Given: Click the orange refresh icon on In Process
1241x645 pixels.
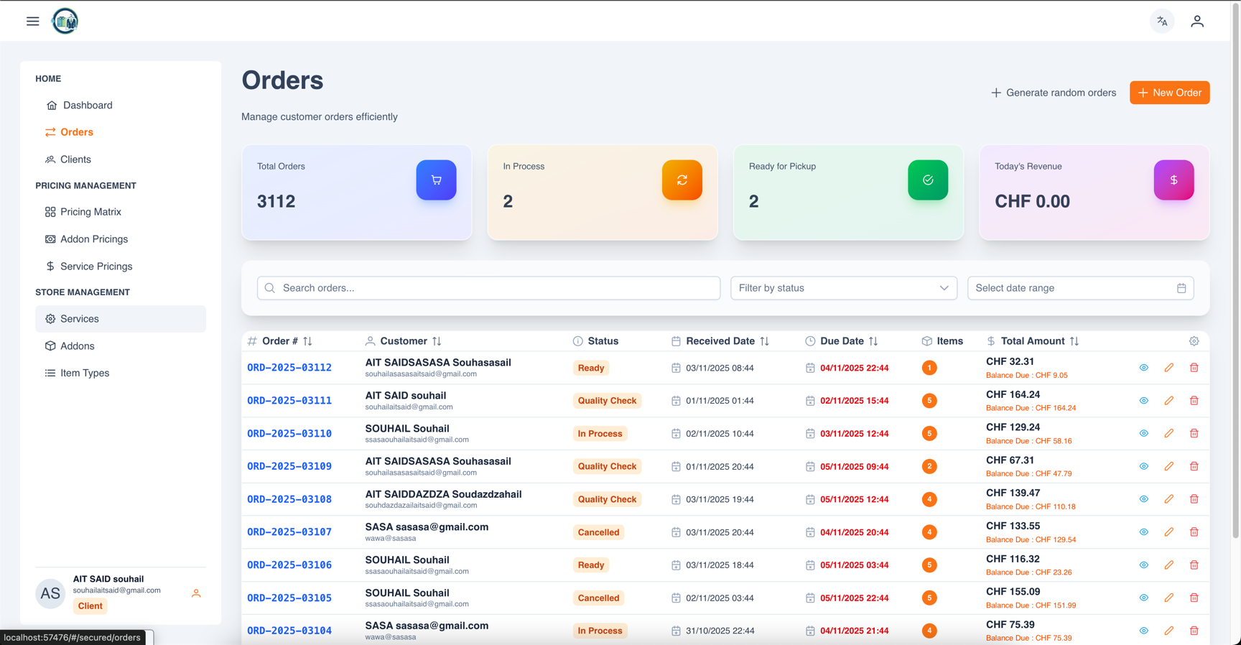Looking at the screenshot, I should pos(682,180).
